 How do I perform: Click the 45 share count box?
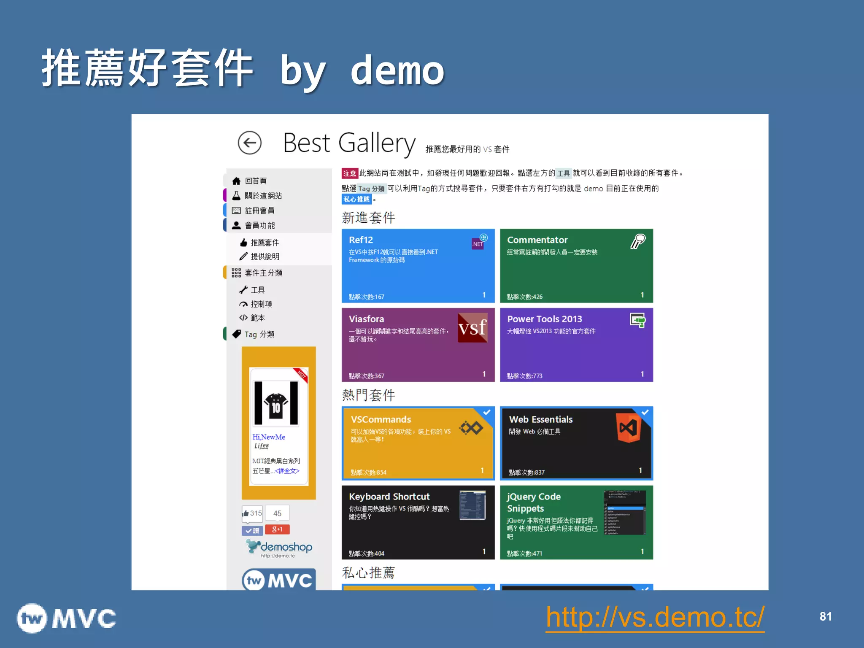pyautogui.click(x=277, y=513)
